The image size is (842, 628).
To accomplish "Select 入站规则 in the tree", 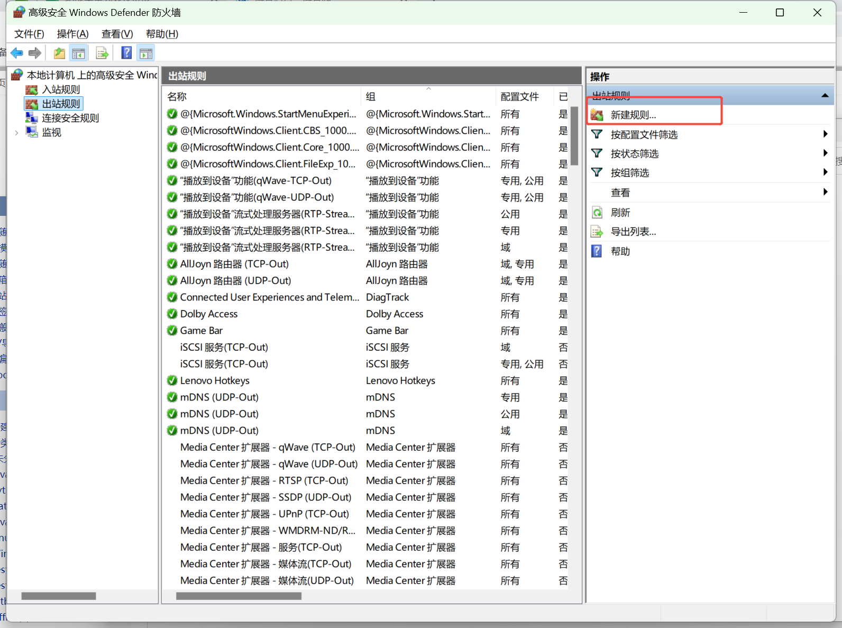I will 61,89.
